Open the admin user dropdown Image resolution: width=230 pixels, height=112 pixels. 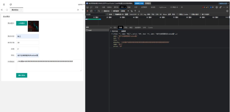click(81, 5)
